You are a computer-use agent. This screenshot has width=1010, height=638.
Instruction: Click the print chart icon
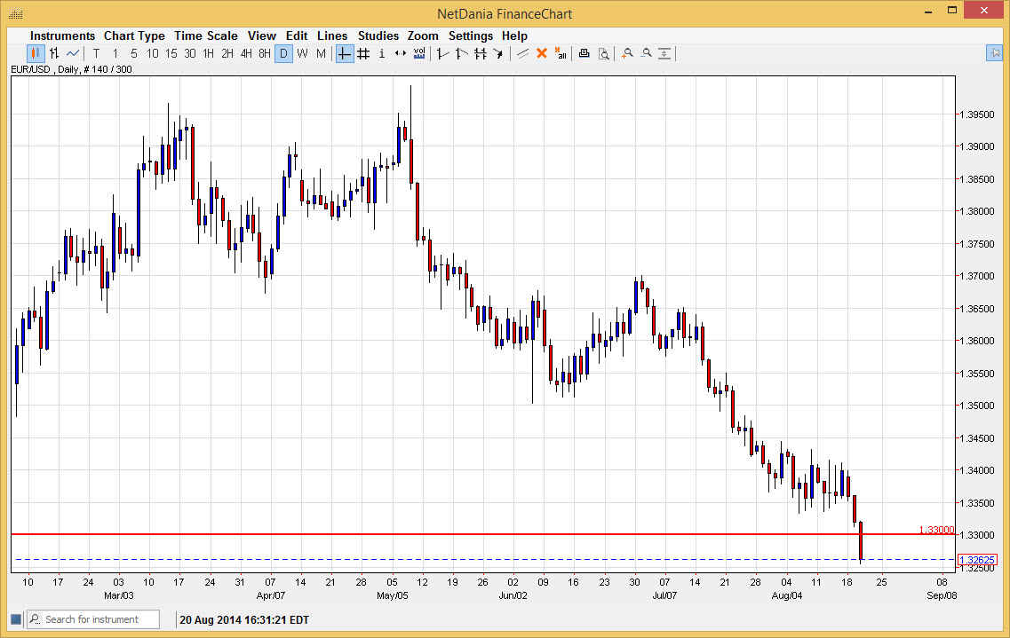pyautogui.click(x=585, y=53)
